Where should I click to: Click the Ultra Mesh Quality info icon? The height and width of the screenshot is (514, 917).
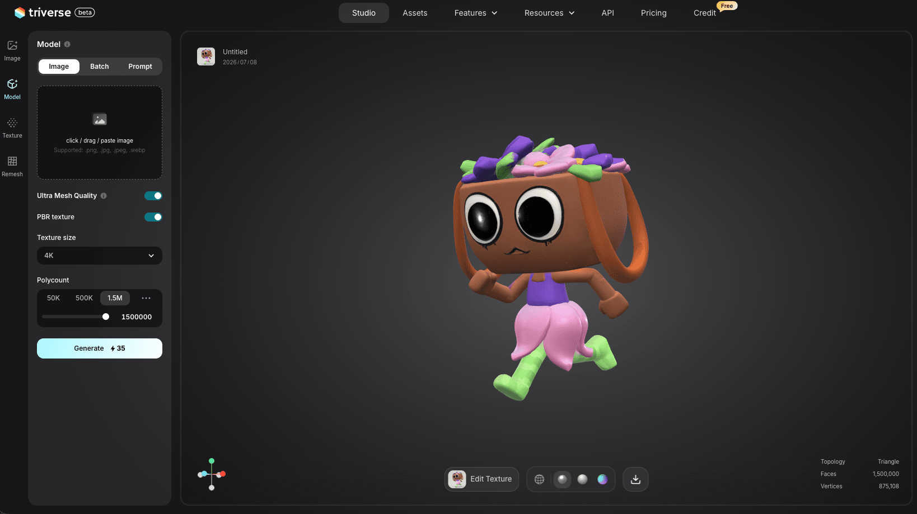pyautogui.click(x=104, y=196)
